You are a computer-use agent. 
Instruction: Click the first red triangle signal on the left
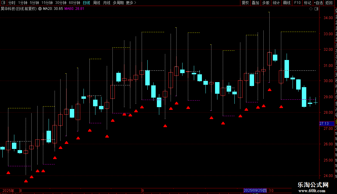pyautogui.click(x=8, y=173)
